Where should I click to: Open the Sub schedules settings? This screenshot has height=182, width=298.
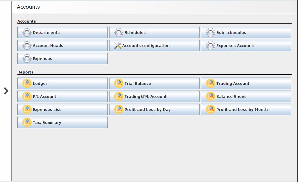(246, 33)
